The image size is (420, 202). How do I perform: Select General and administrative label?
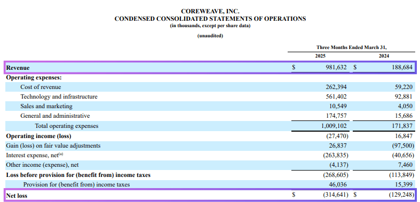(x=55, y=116)
